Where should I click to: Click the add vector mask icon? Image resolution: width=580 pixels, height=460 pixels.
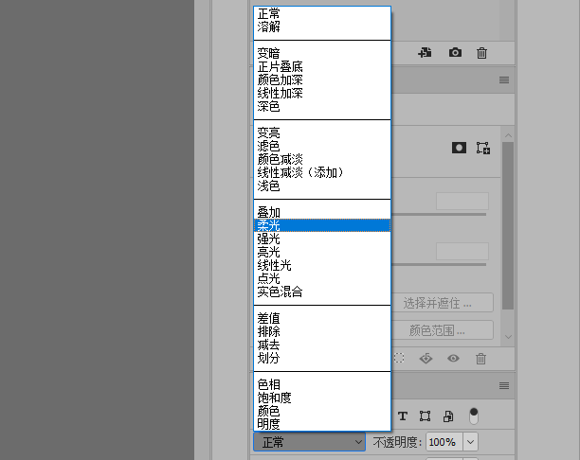[x=483, y=148]
